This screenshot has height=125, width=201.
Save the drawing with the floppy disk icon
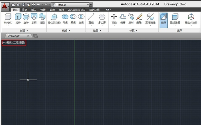pos(23,5)
